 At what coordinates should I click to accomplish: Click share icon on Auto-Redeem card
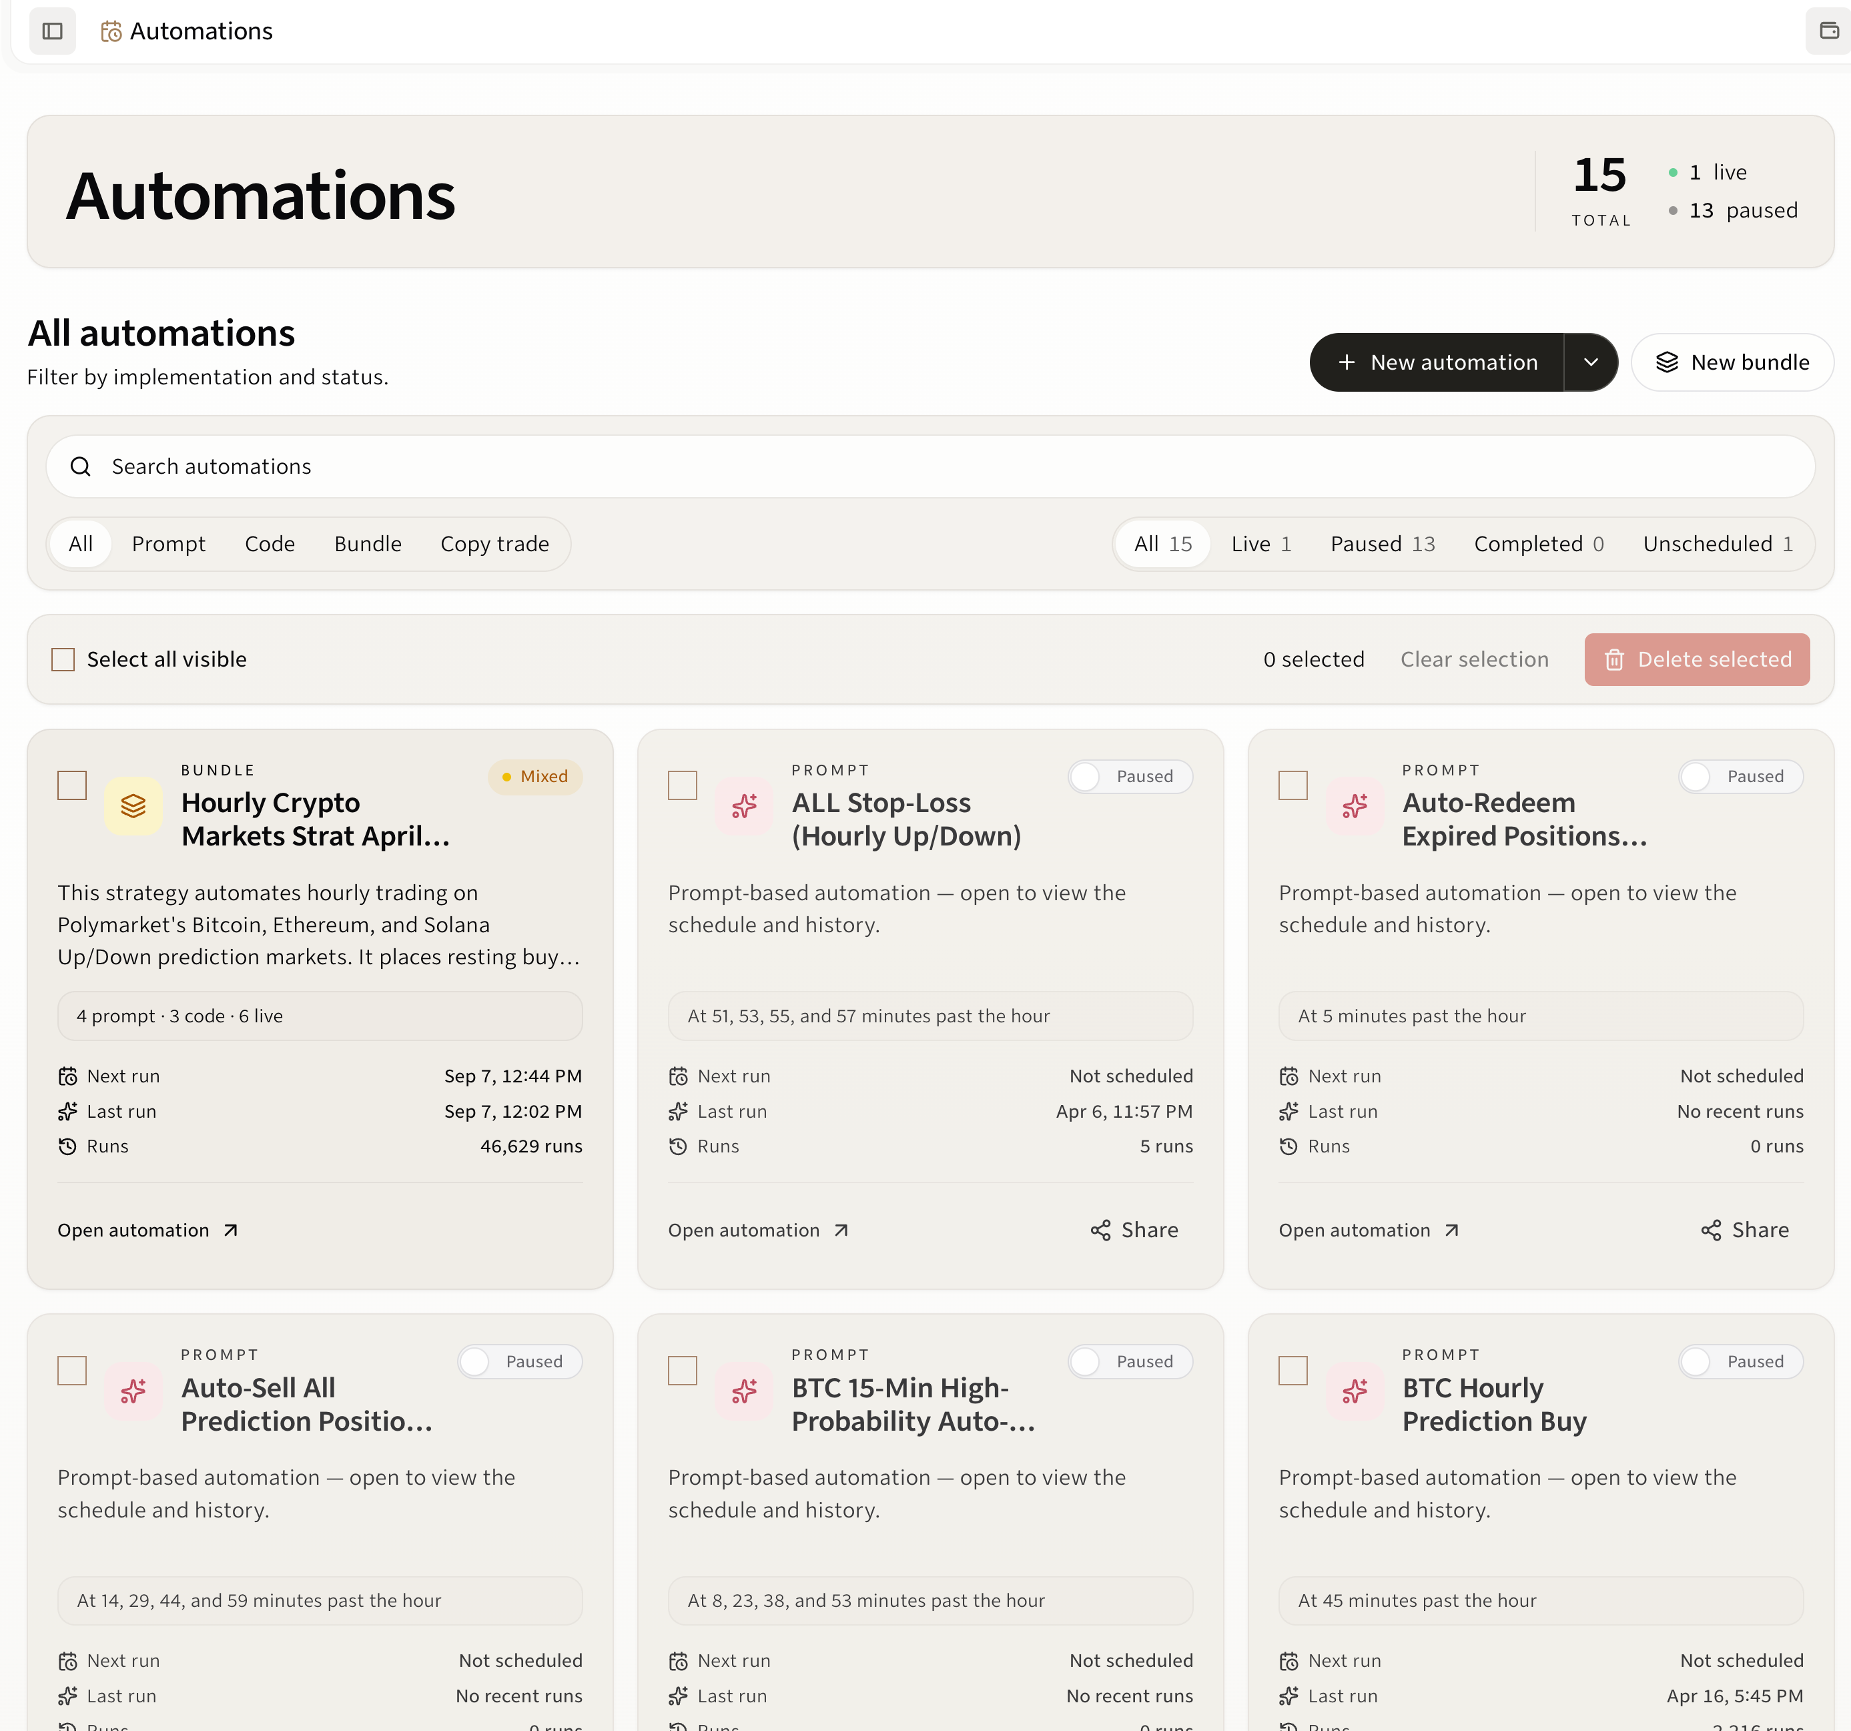[1710, 1230]
